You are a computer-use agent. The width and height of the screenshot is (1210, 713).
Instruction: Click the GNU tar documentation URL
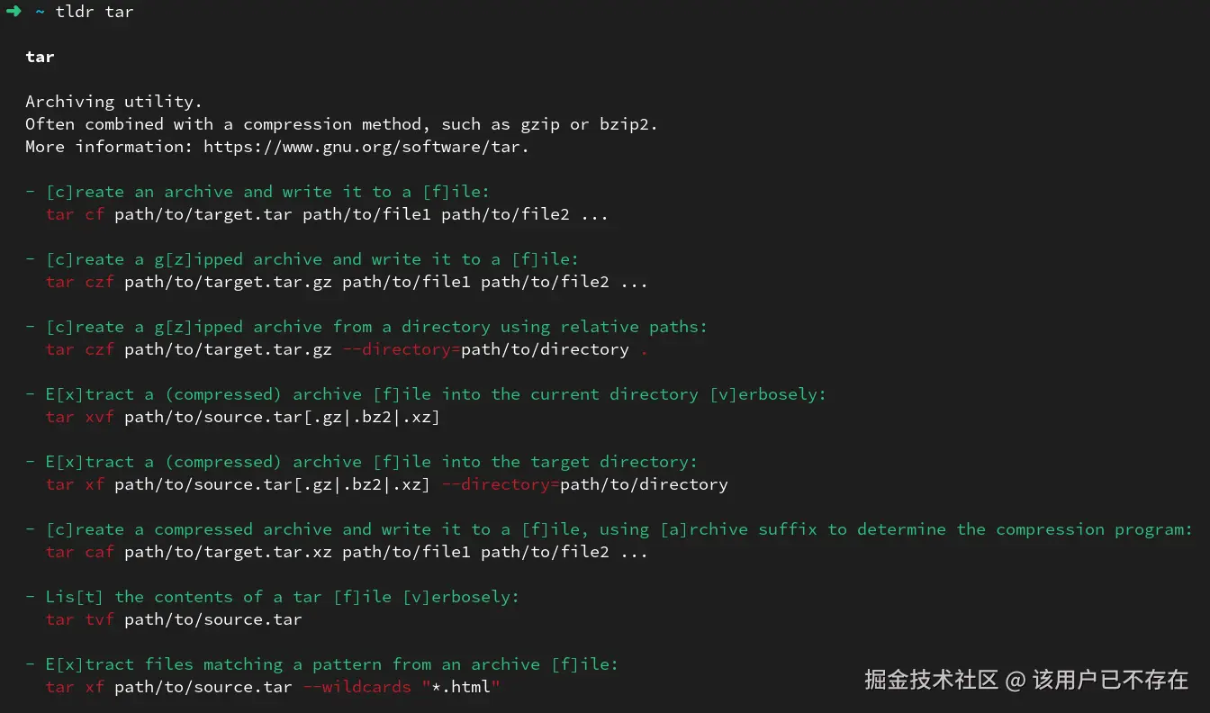[366, 147]
